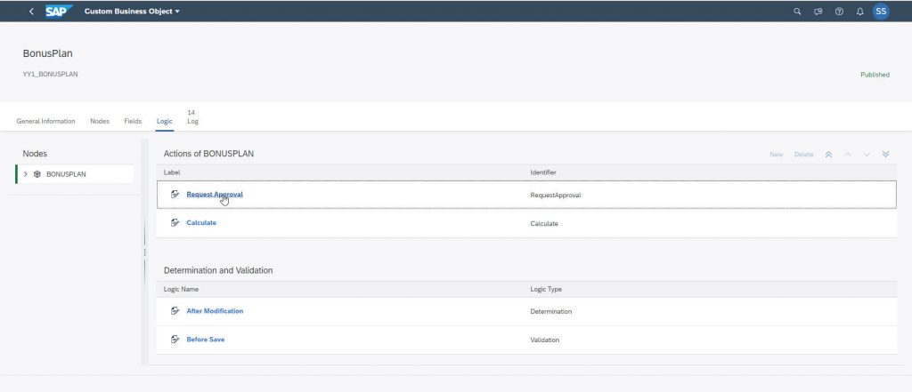Move action up with single up arrow
Image resolution: width=912 pixels, height=392 pixels.
pos(848,155)
